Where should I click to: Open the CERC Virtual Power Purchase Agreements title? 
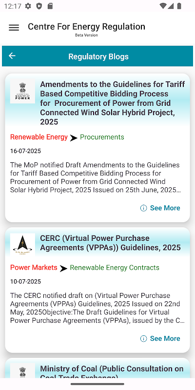pyautogui.click(x=111, y=243)
